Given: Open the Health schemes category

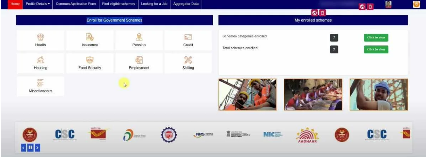Looking at the screenshot, I should coord(40,40).
